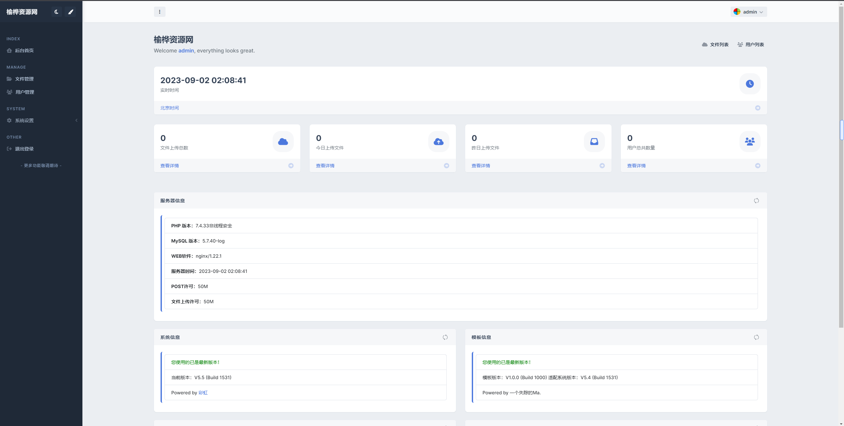Open theme customizer with the brush icon
Image resolution: width=844 pixels, height=426 pixels.
[x=71, y=12]
